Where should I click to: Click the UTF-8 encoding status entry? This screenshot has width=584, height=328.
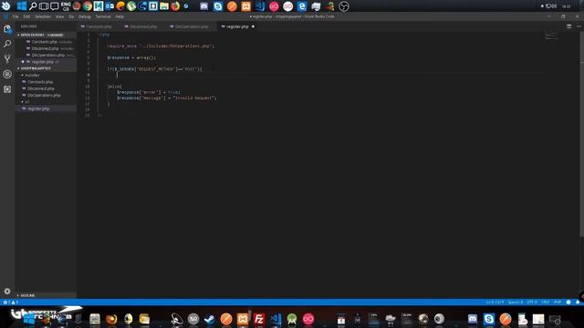pos(532,302)
